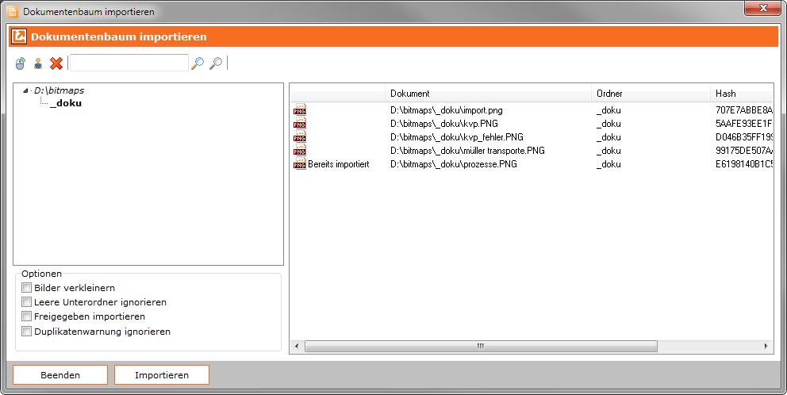Screen dimensions: 787x395
Task: Click the user icon in the toolbar
Action: pos(38,63)
